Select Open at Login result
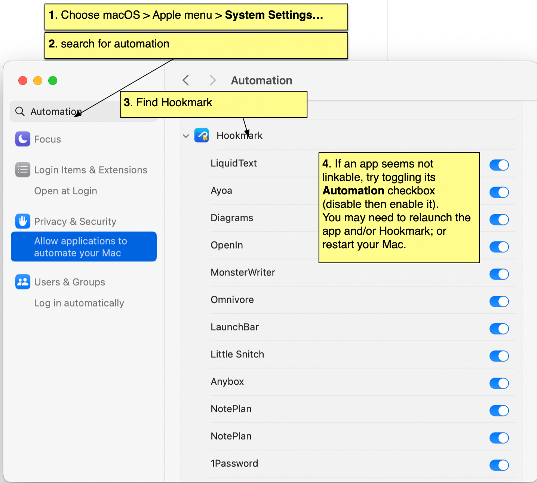Viewport: 537px width, 483px height. pyautogui.click(x=65, y=191)
